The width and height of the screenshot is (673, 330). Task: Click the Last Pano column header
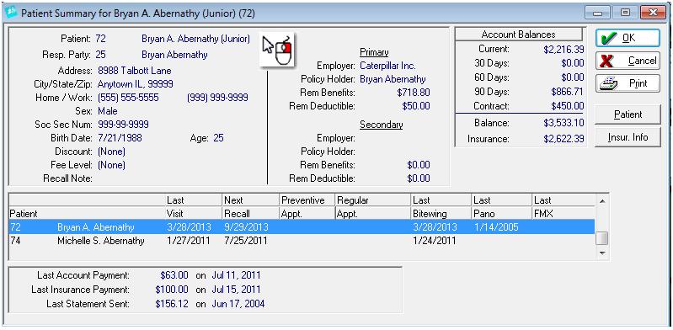pos(501,207)
